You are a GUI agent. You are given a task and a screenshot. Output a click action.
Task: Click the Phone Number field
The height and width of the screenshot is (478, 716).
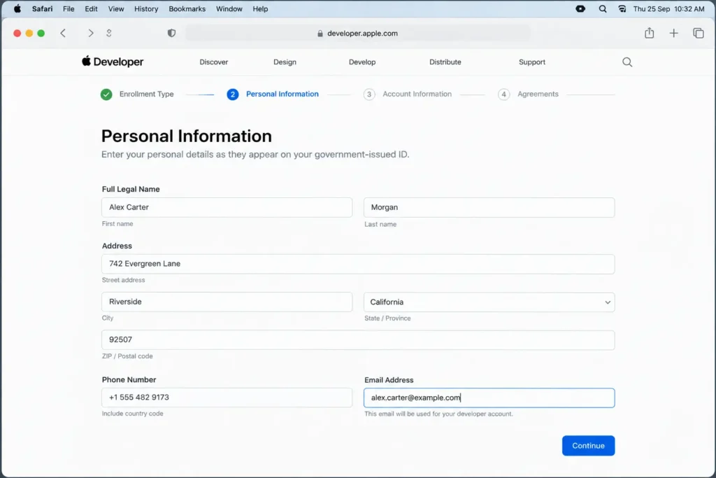[227, 398]
